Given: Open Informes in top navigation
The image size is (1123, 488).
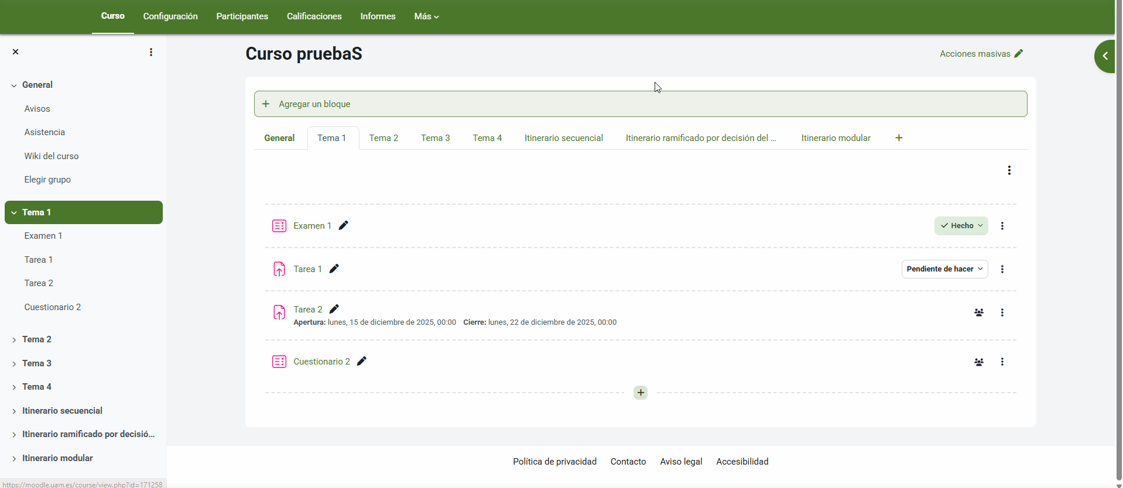Looking at the screenshot, I should pos(378,16).
